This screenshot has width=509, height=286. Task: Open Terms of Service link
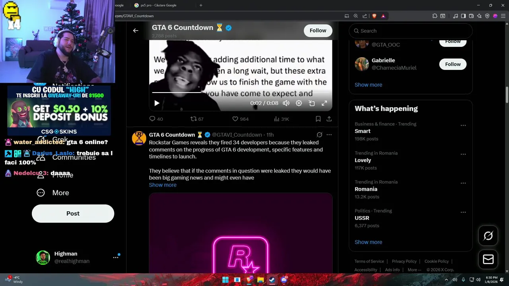point(369,261)
